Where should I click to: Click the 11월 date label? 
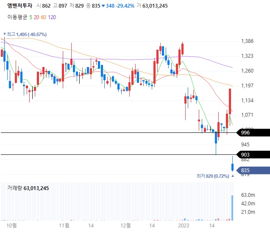pyautogui.click(x=64, y=225)
